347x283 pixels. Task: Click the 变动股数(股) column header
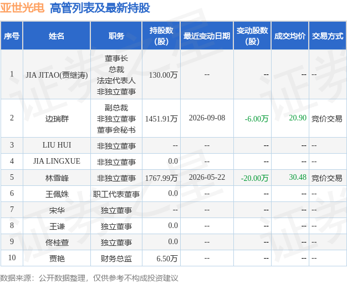pyautogui.click(x=252, y=36)
